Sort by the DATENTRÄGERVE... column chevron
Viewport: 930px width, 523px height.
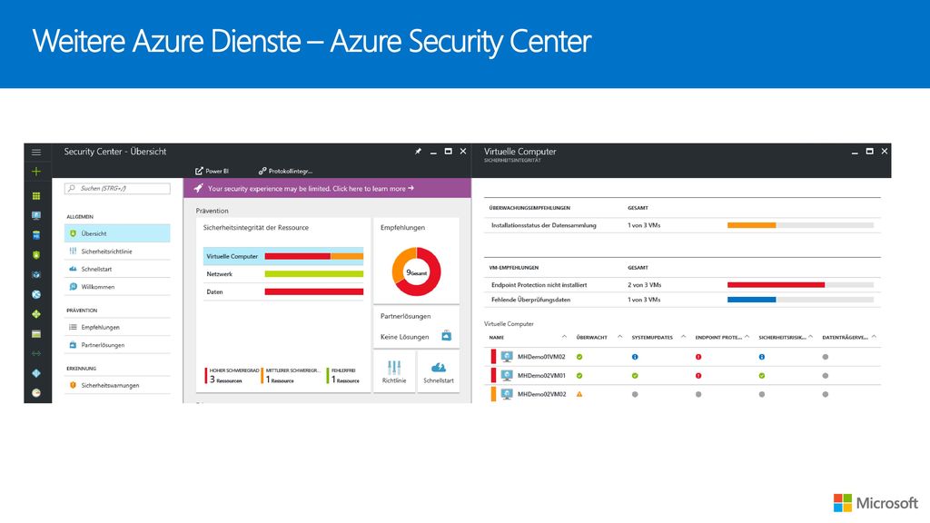point(874,337)
